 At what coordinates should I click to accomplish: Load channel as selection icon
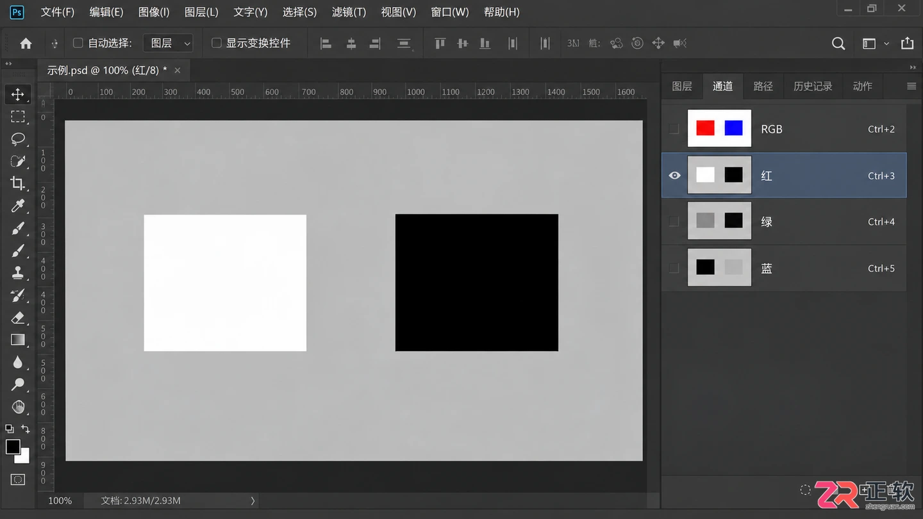point(805,490)
